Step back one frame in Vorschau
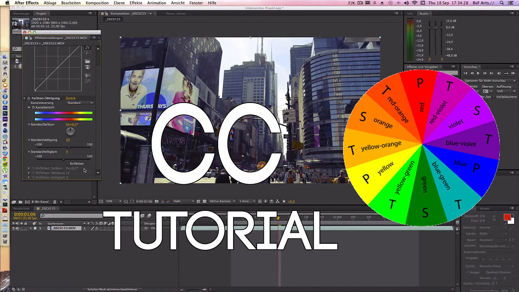 click(472, 73)
